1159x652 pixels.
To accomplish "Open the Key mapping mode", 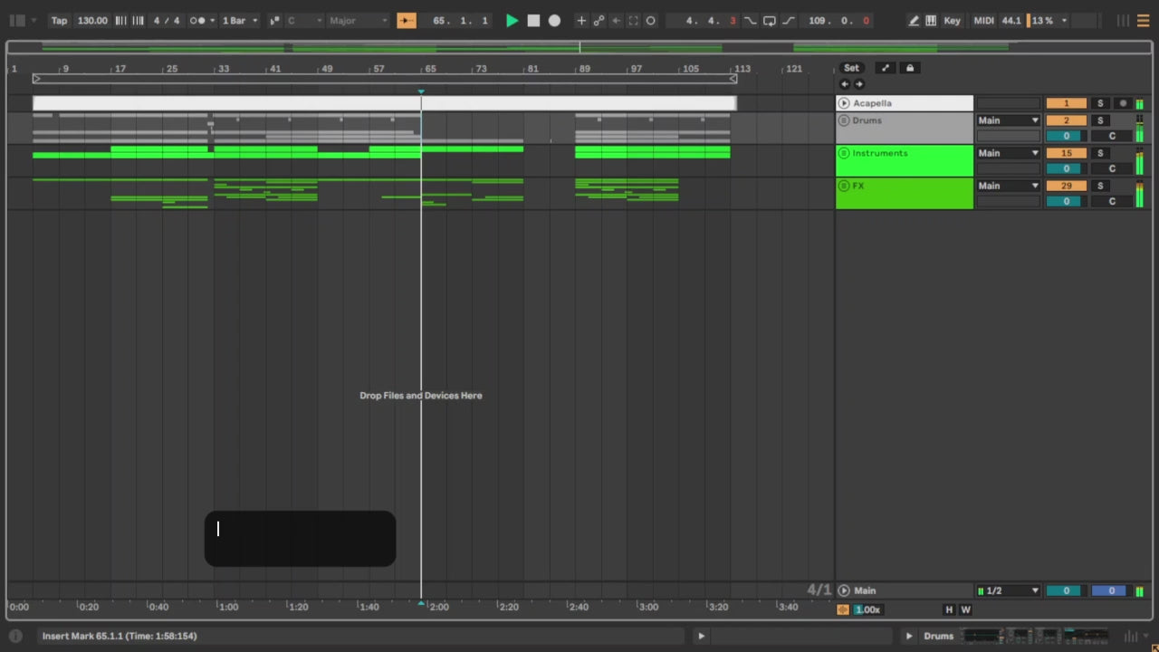I will point(952,21).
